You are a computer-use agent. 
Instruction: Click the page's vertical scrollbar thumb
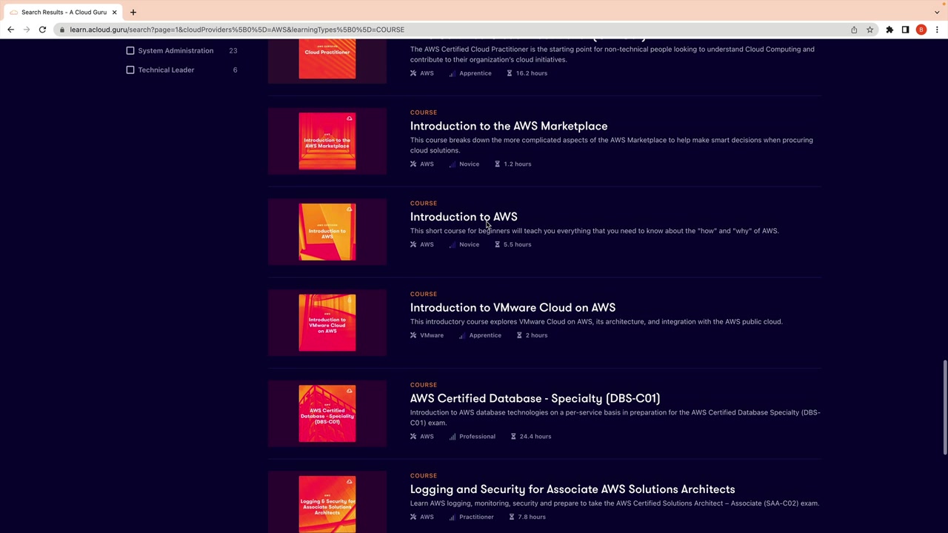tap(944, 406)
